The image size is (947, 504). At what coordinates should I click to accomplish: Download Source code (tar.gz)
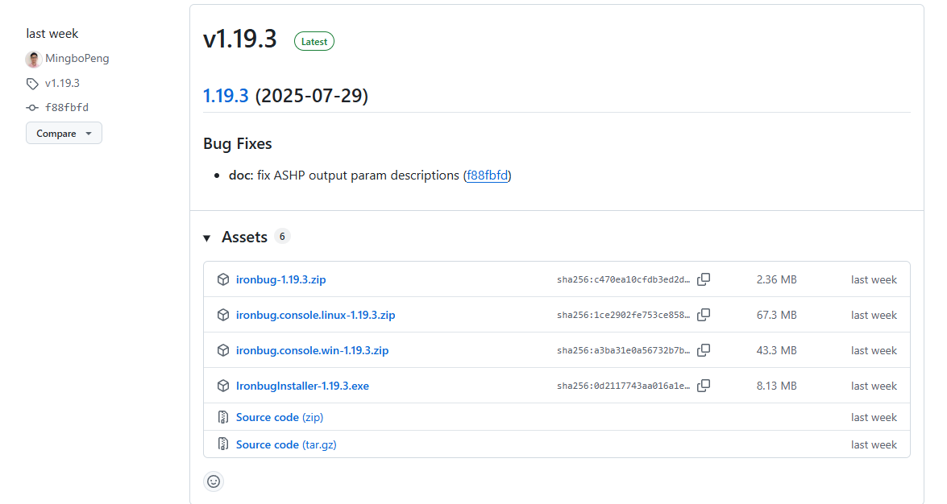pyautogui.click(x=285, y=445)
